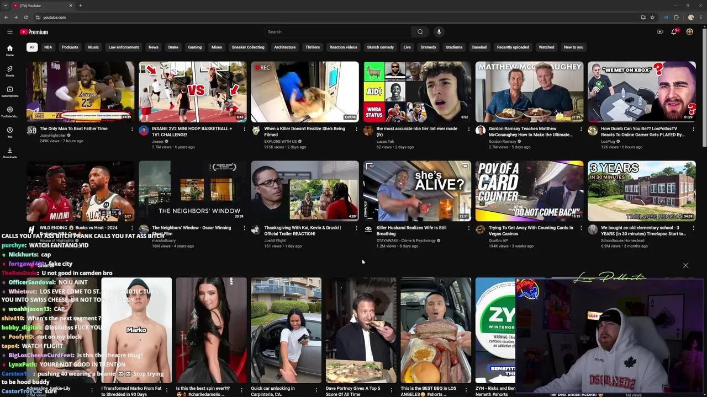Open title When a Killer Doesn't Realize She's Being Filmed

coord(304,132)
